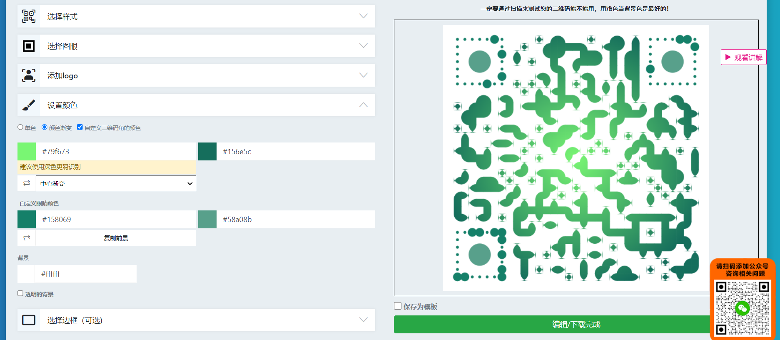
Task: Click the person logo icon beside 添加logo
Action: [29, 75]
